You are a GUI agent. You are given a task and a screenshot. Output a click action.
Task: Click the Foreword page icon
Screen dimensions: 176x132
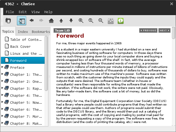click(7, 60)
